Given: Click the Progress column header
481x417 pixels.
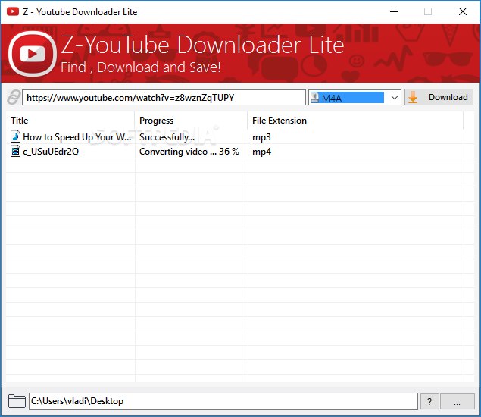Looking at the screenshot, I should (x=191, y=121).
